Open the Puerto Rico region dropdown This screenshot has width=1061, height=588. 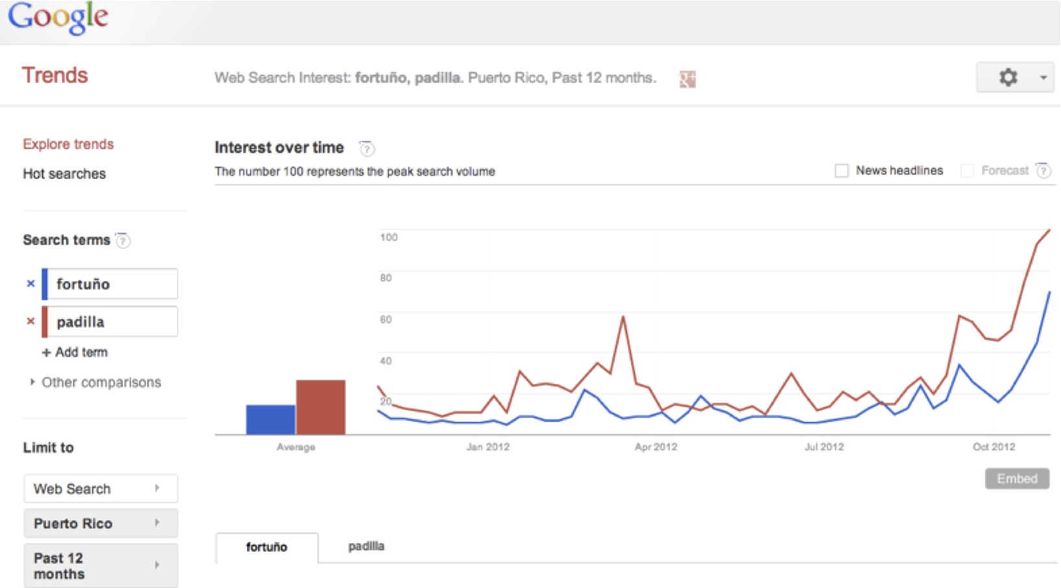[x=101, y=523]
